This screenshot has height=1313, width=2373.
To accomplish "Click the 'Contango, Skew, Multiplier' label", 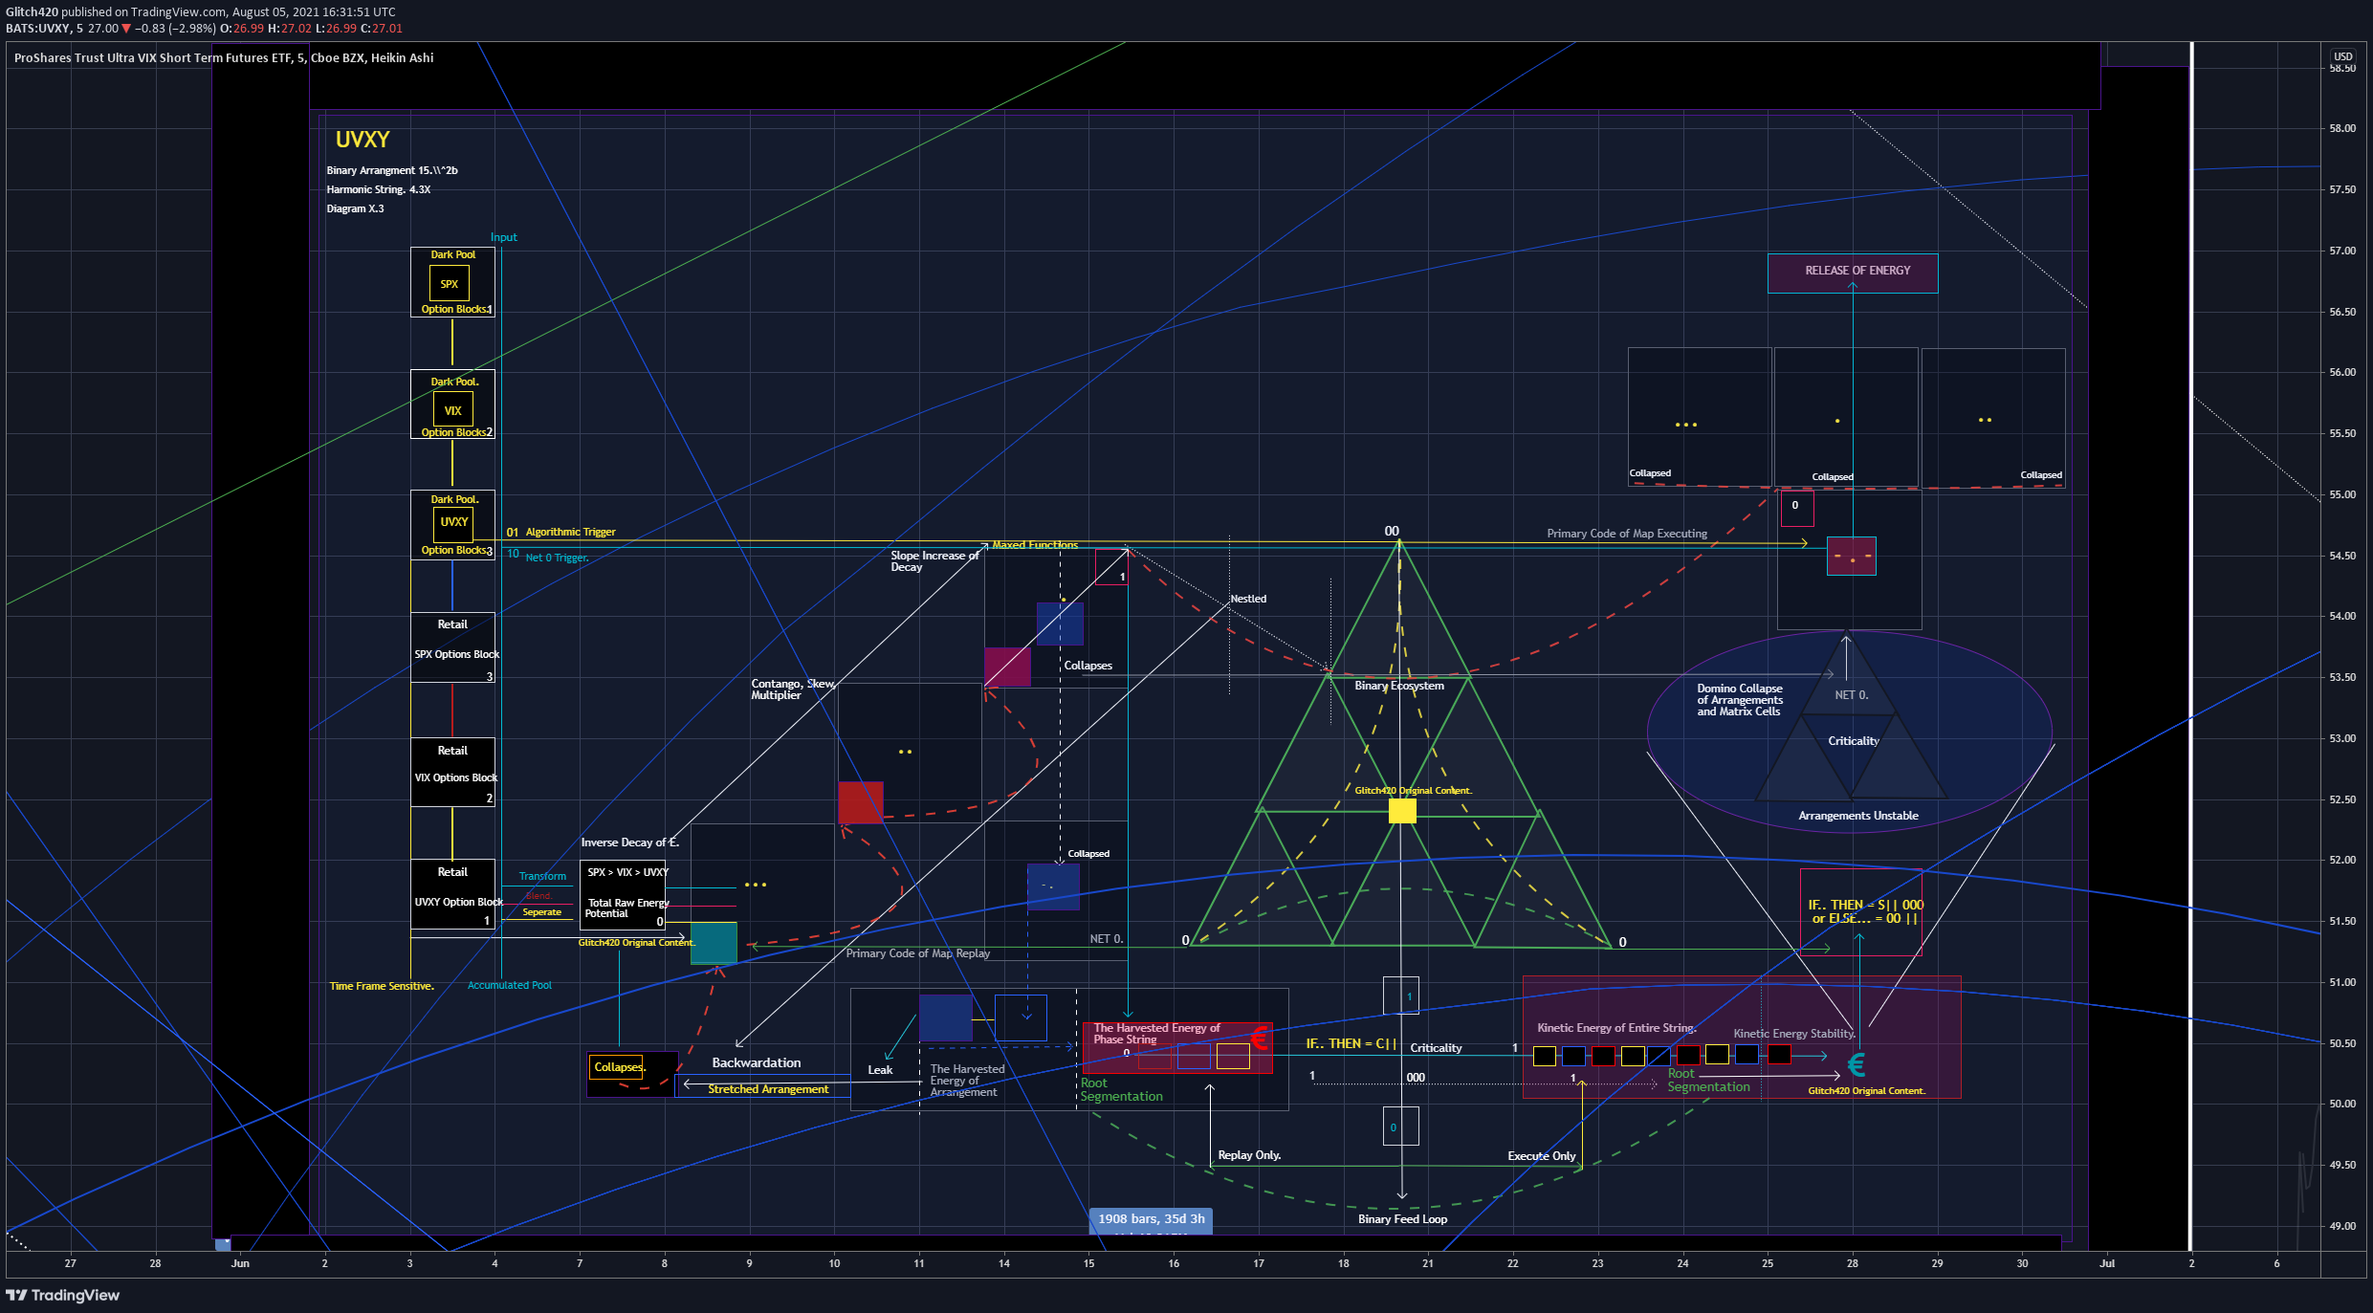I will (x=794, y=689).
